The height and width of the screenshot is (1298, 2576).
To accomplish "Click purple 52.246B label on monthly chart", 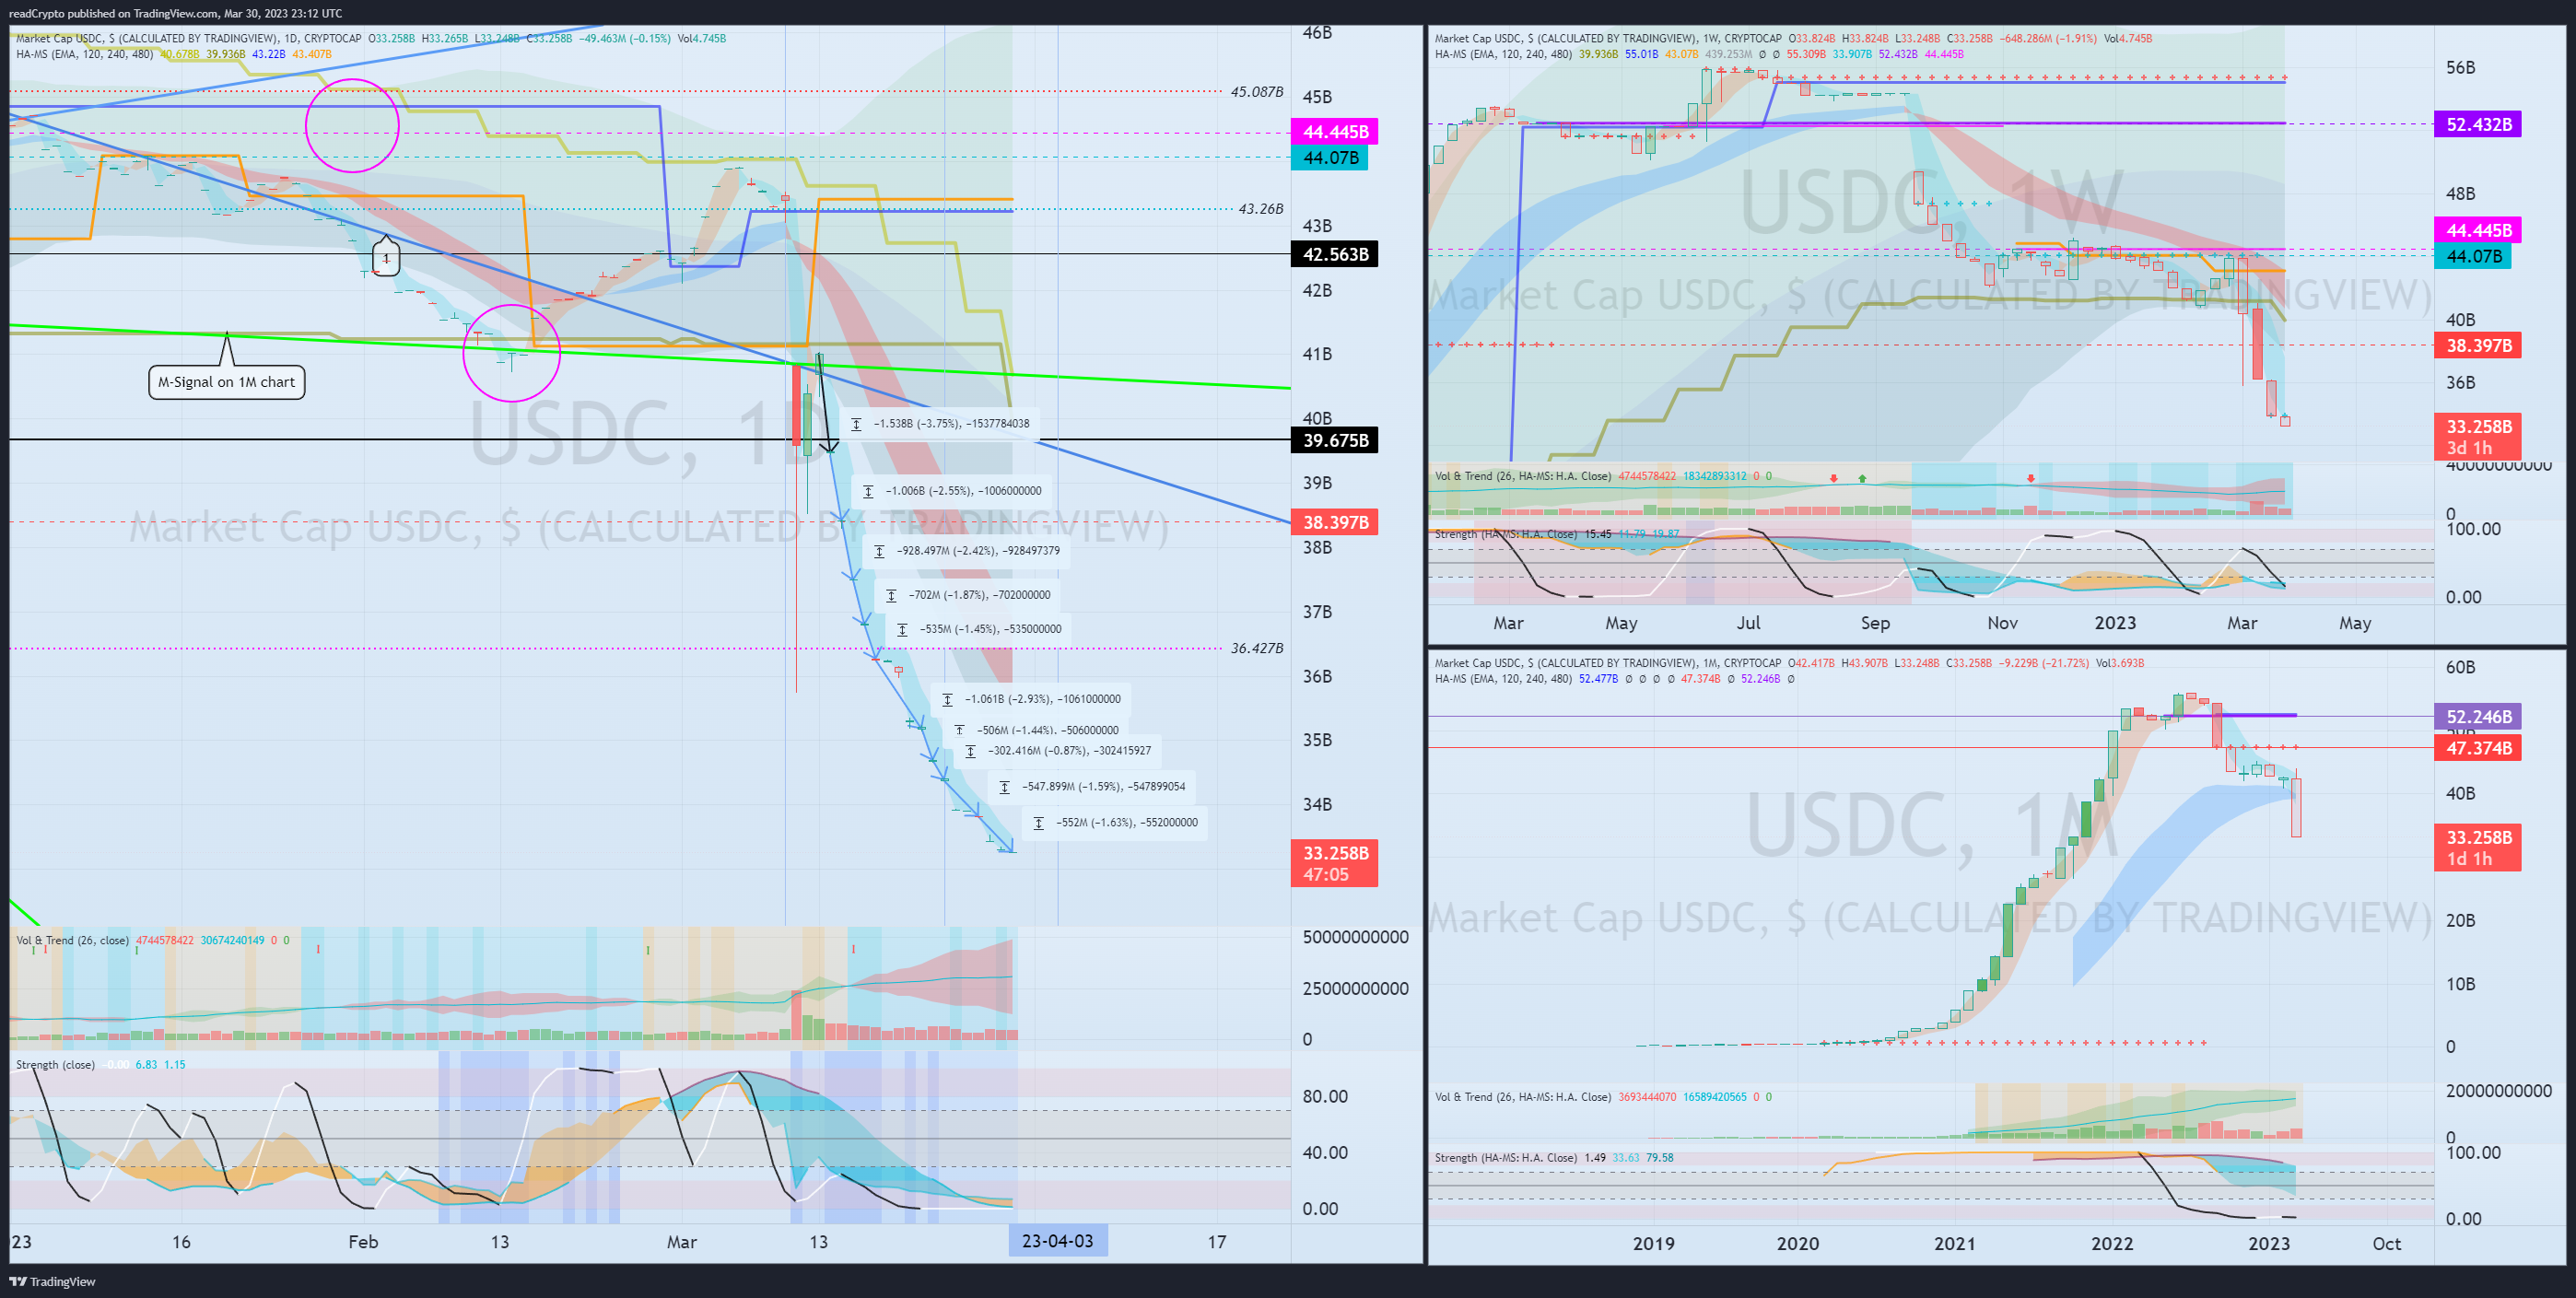I will 2478,716.
